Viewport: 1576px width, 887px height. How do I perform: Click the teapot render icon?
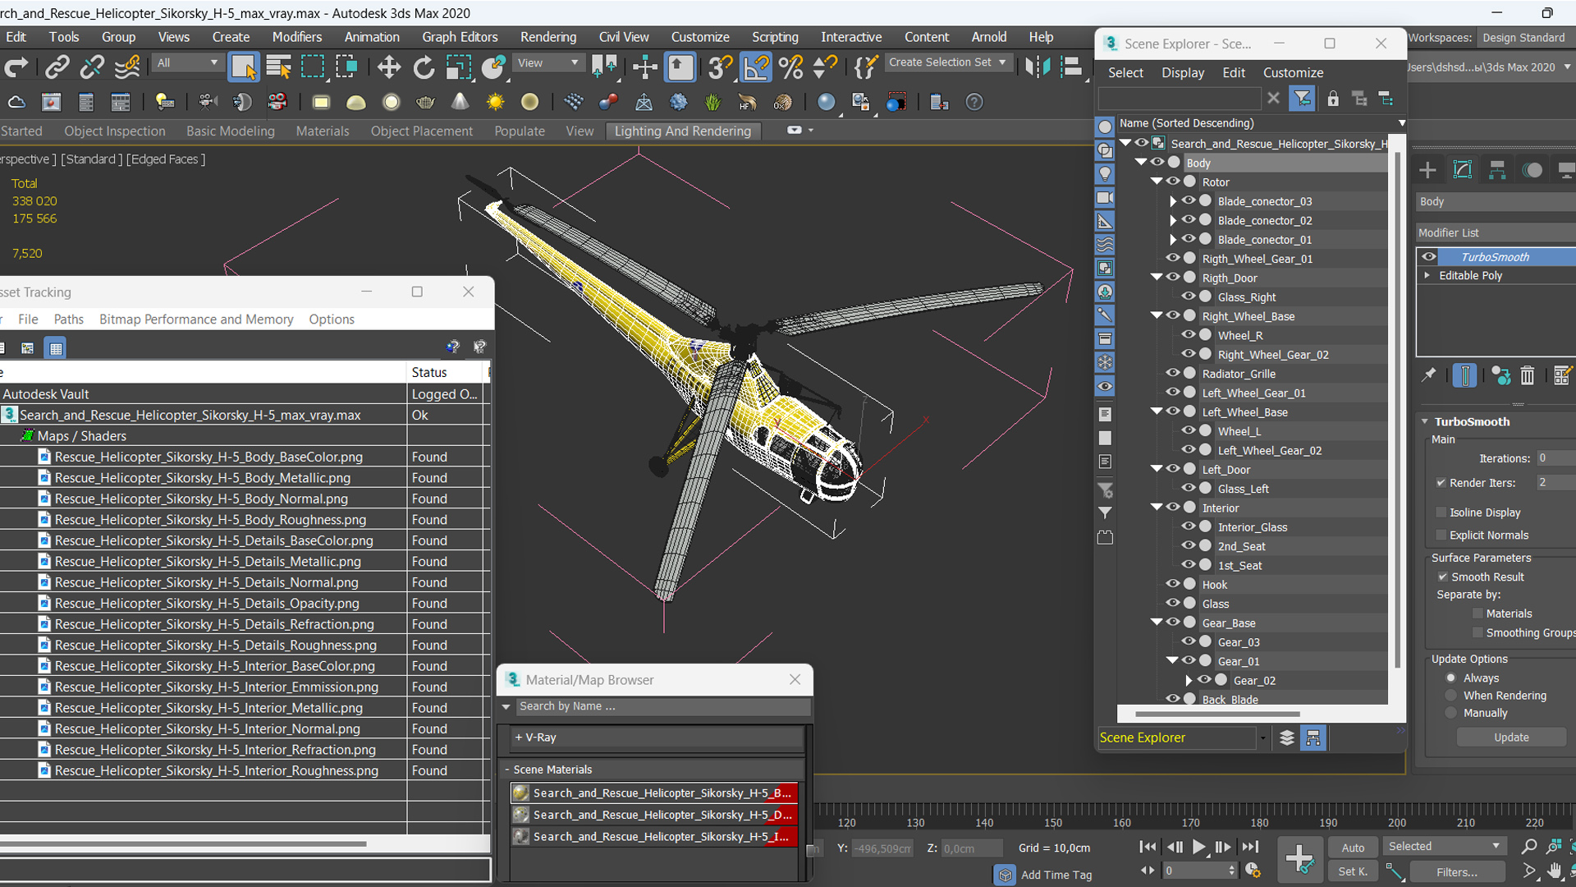pyautogui.click(x=425, y=102)
